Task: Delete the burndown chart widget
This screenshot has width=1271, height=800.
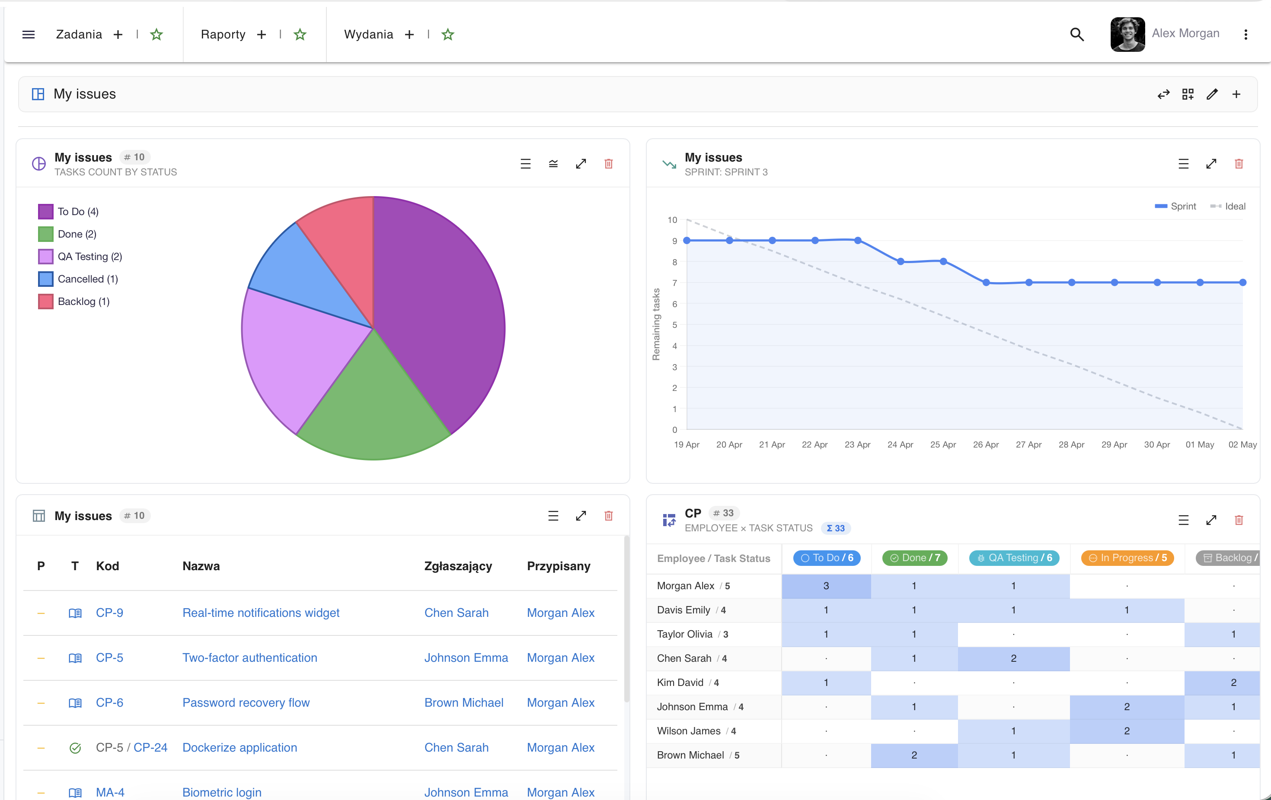Action: point(1239,164)
